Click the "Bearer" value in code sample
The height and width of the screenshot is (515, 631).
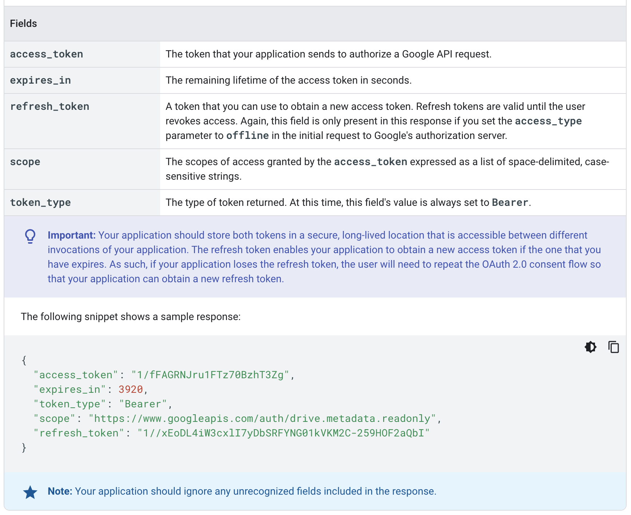point(143,404)
